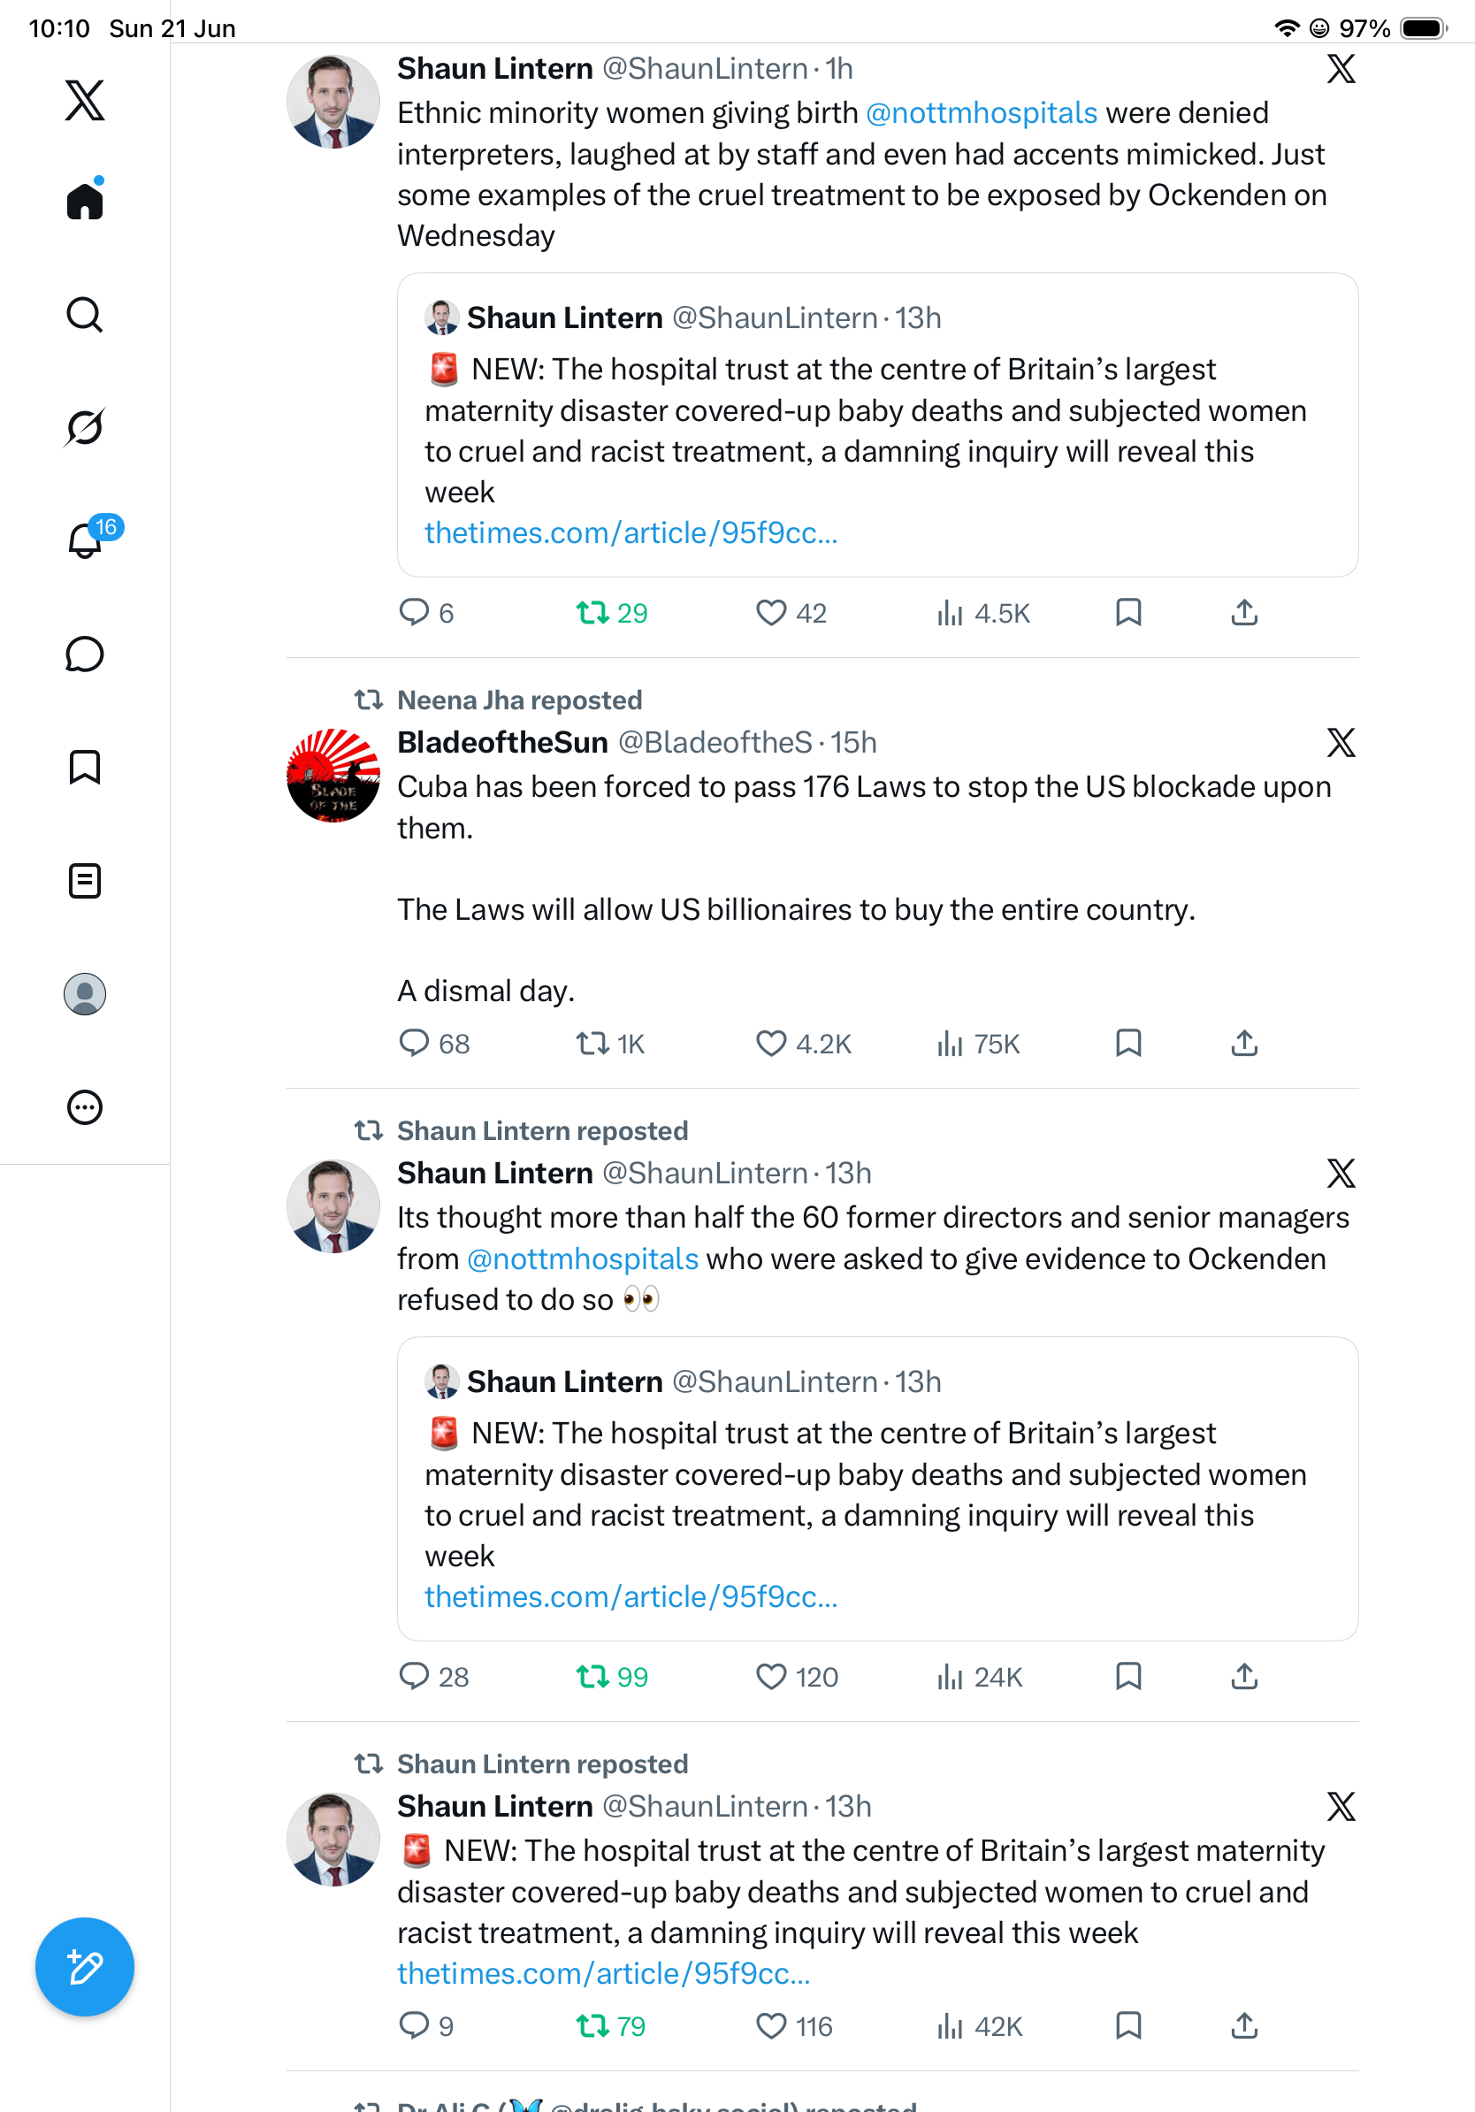Open the Home feed icon in sidebar

(85, 200)
